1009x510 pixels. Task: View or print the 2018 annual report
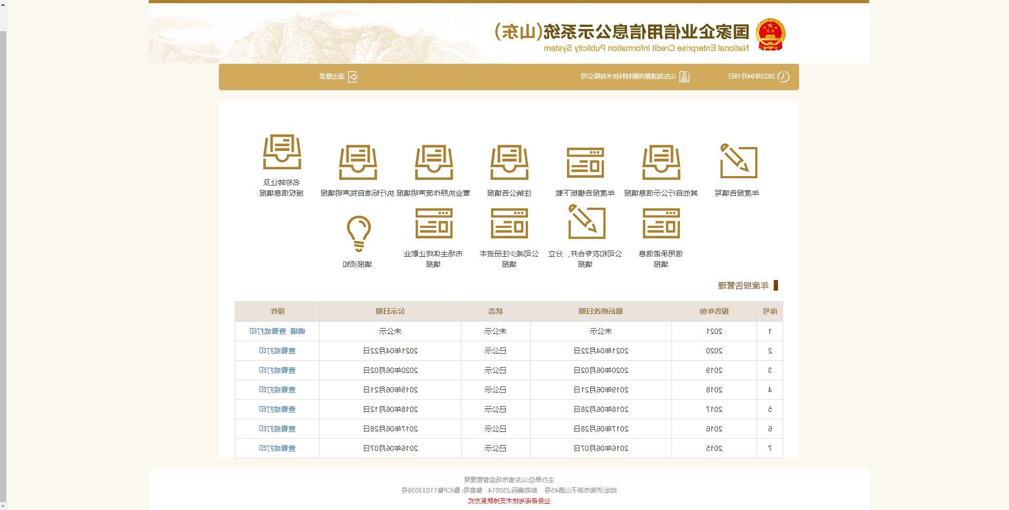pyautogui.click(x=277, y=390)
